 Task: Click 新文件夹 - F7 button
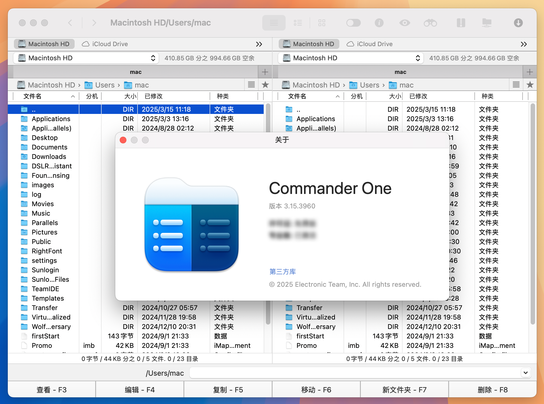click(x=405, y=390)
